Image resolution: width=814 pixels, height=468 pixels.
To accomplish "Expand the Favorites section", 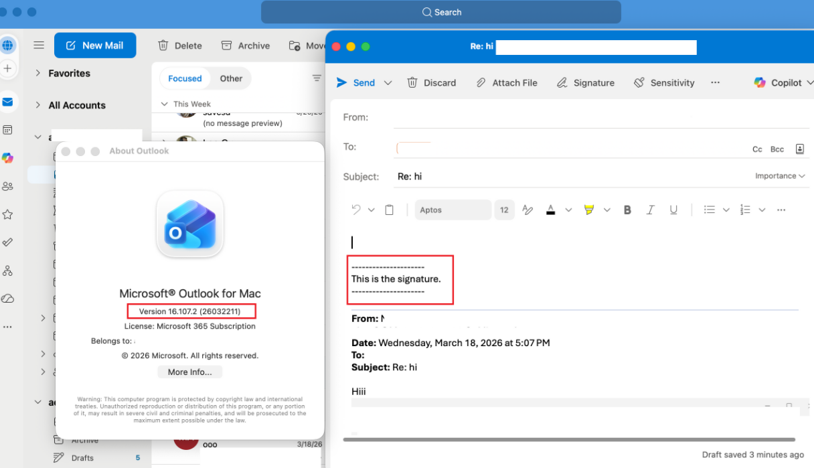I will coord(37,73).
